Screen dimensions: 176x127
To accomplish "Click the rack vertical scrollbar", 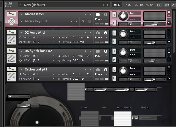I will (x=174, y=31).
